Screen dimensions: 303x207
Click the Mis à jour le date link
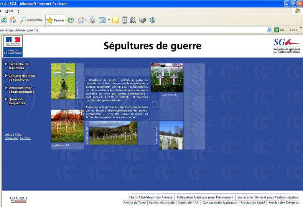pyautogui.click(x=19, y=199)
